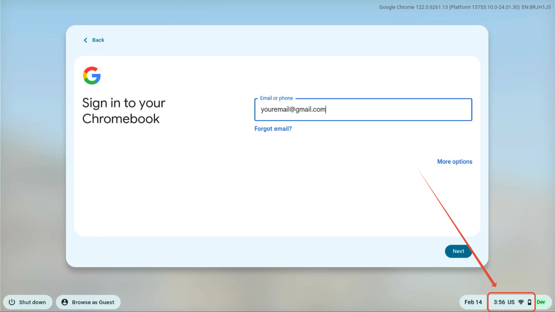This screenshot has height=312, width=555.
Task: Click the Back label text
Action: 98,40
